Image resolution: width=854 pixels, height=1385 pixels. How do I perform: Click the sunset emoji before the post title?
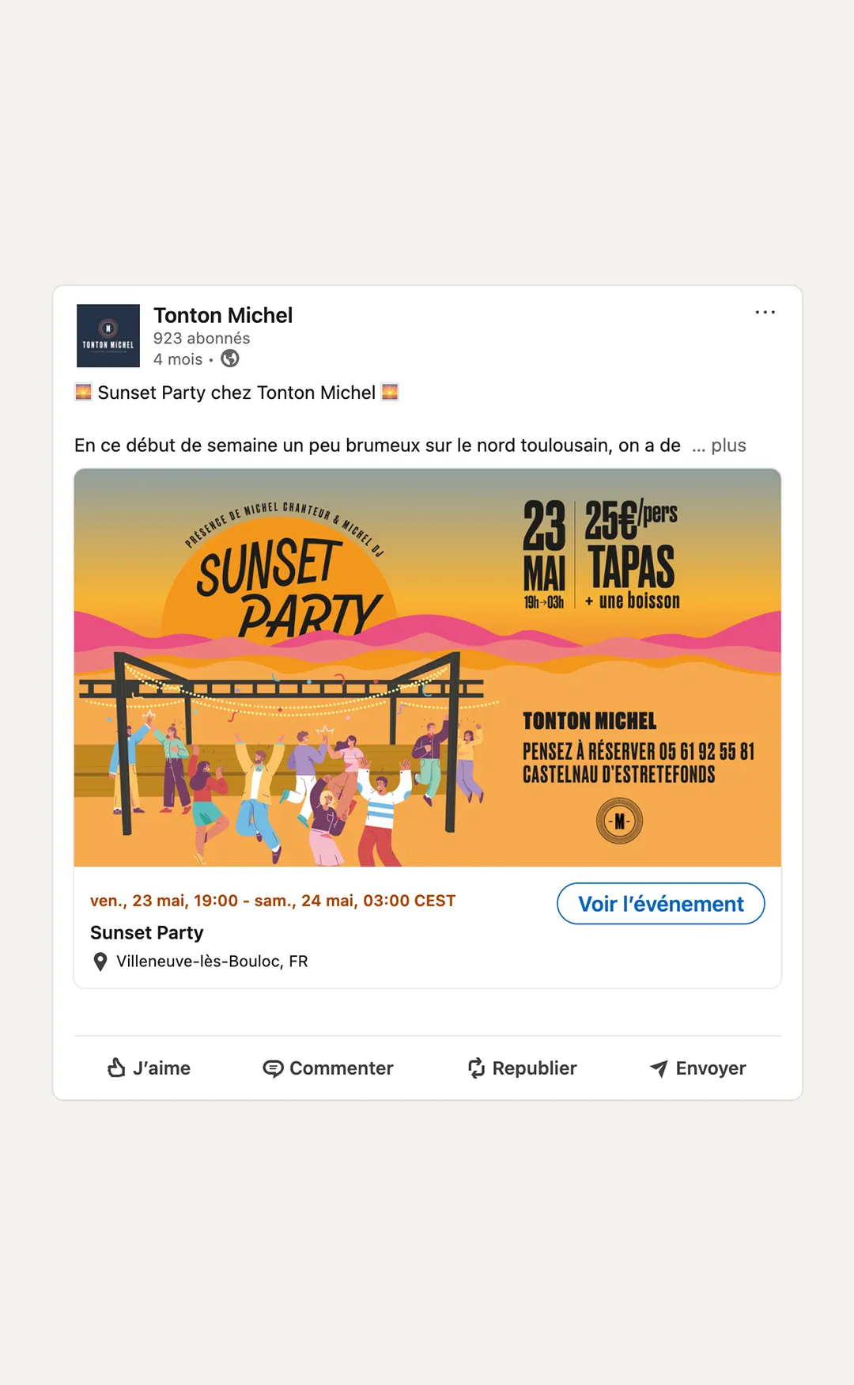[83, 393]
